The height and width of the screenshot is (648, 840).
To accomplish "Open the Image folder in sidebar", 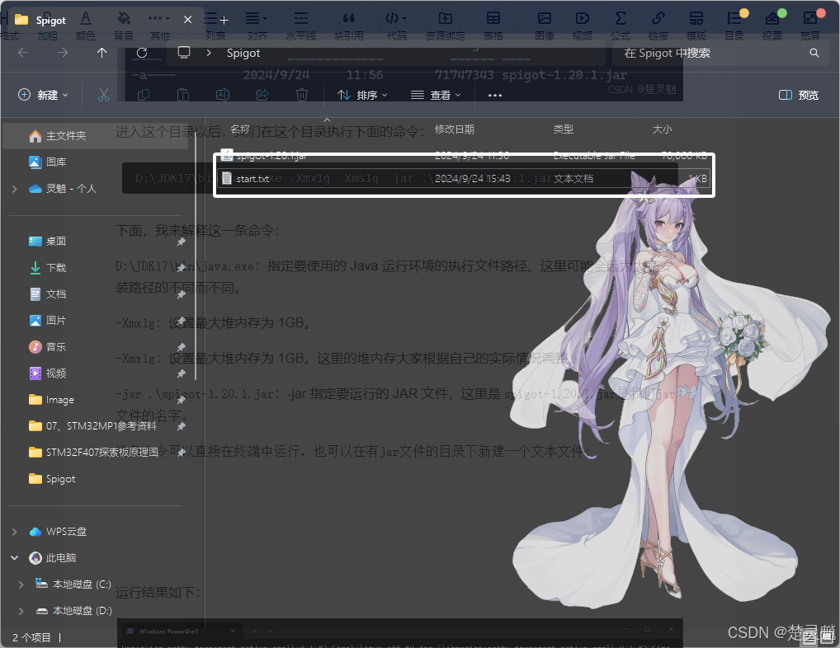I will [51, 399].
